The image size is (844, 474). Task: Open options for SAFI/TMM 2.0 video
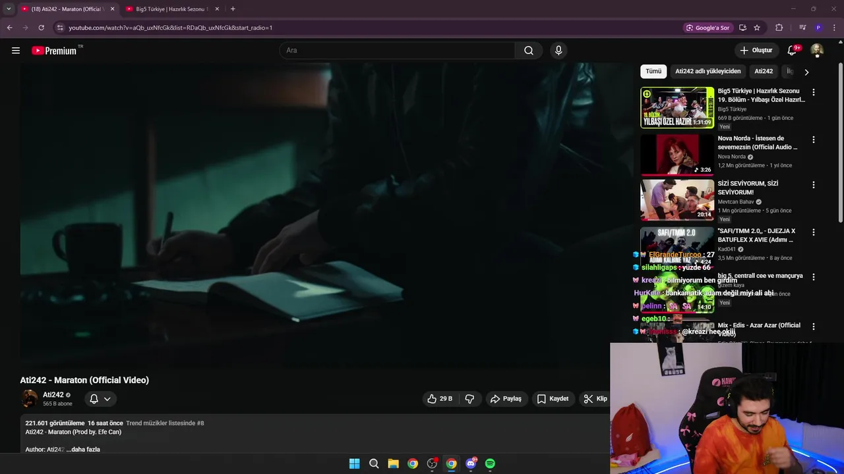click(814, 232)
